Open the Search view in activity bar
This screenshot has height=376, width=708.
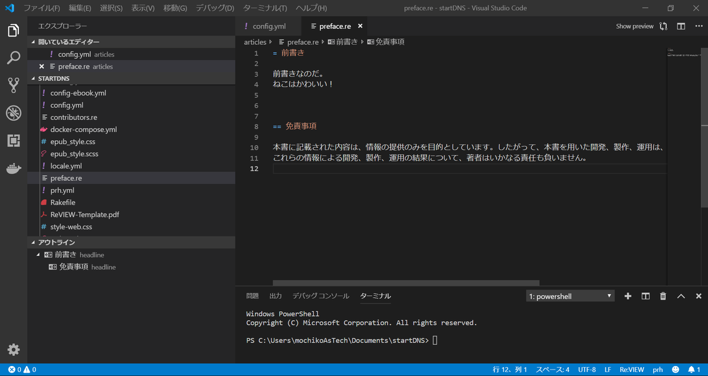14,58
